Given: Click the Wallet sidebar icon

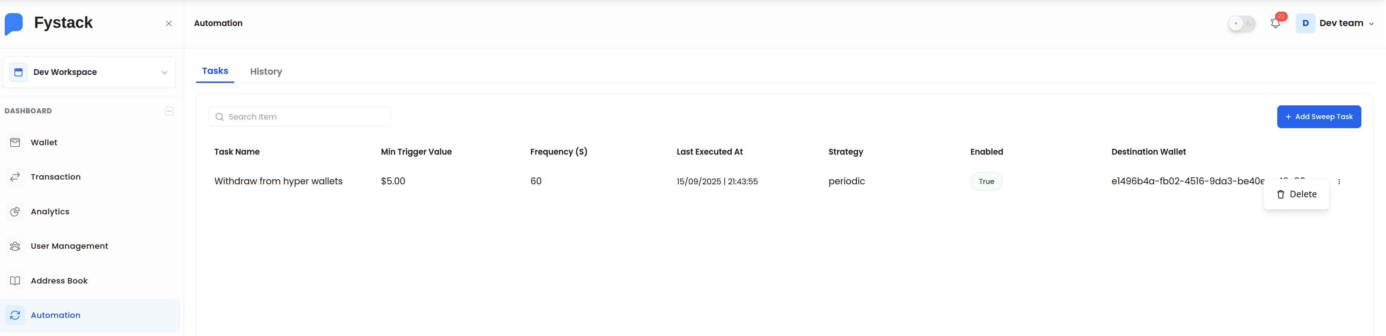Looking at the screenshot, I should (x=15, y=142).
